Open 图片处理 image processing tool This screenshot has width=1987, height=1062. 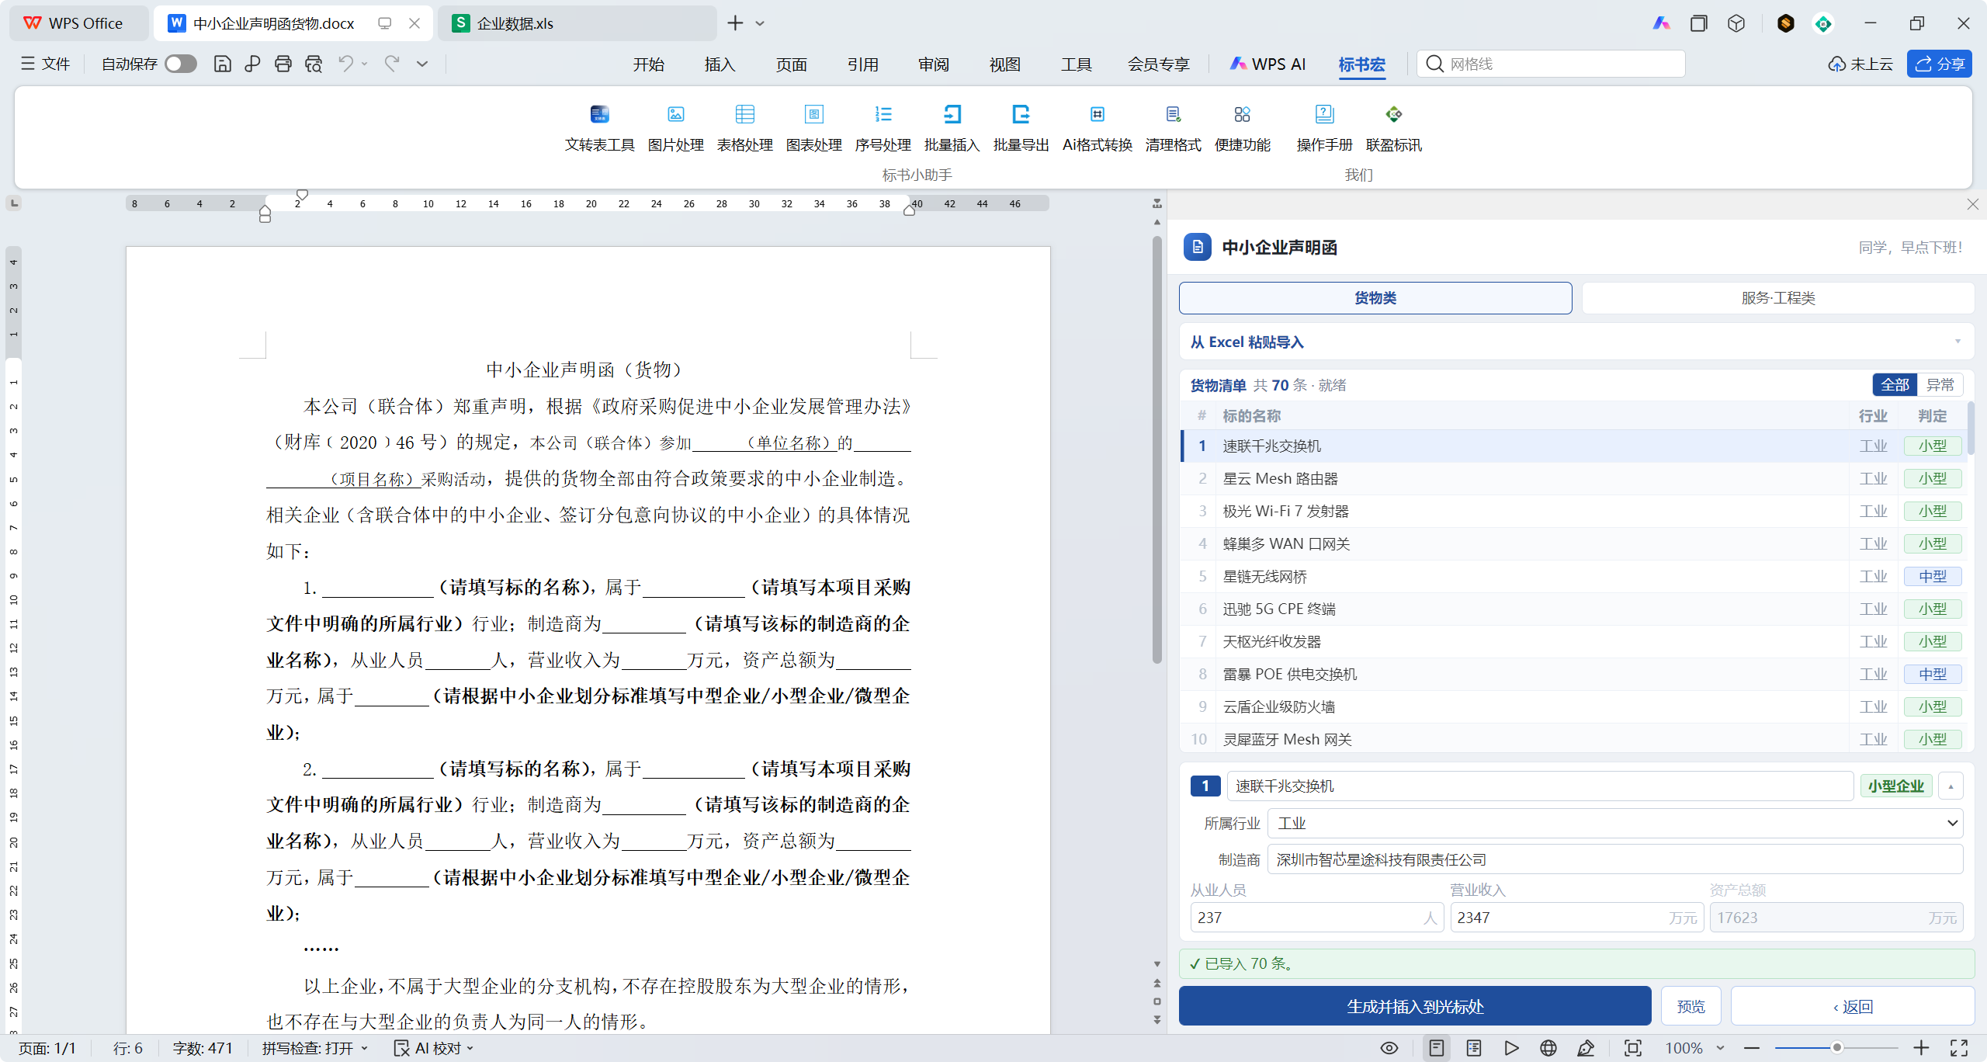click(x=675, y=128)
